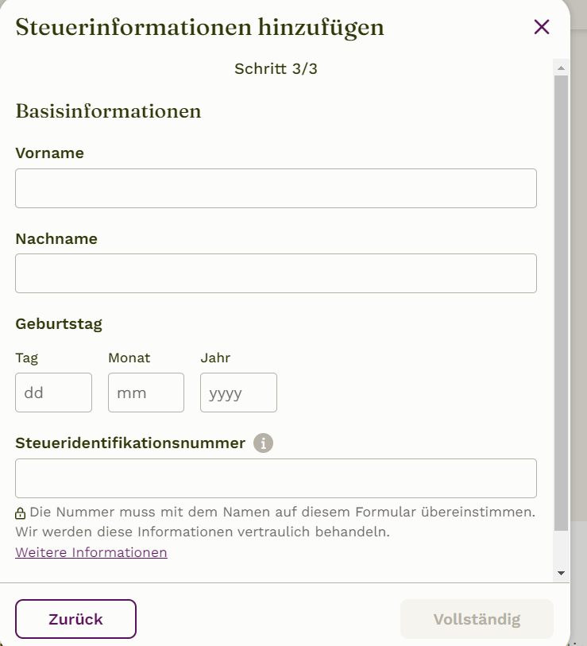Go back with the Zurück button
This screenshot has height=646, width=587.
coord(75,619)
